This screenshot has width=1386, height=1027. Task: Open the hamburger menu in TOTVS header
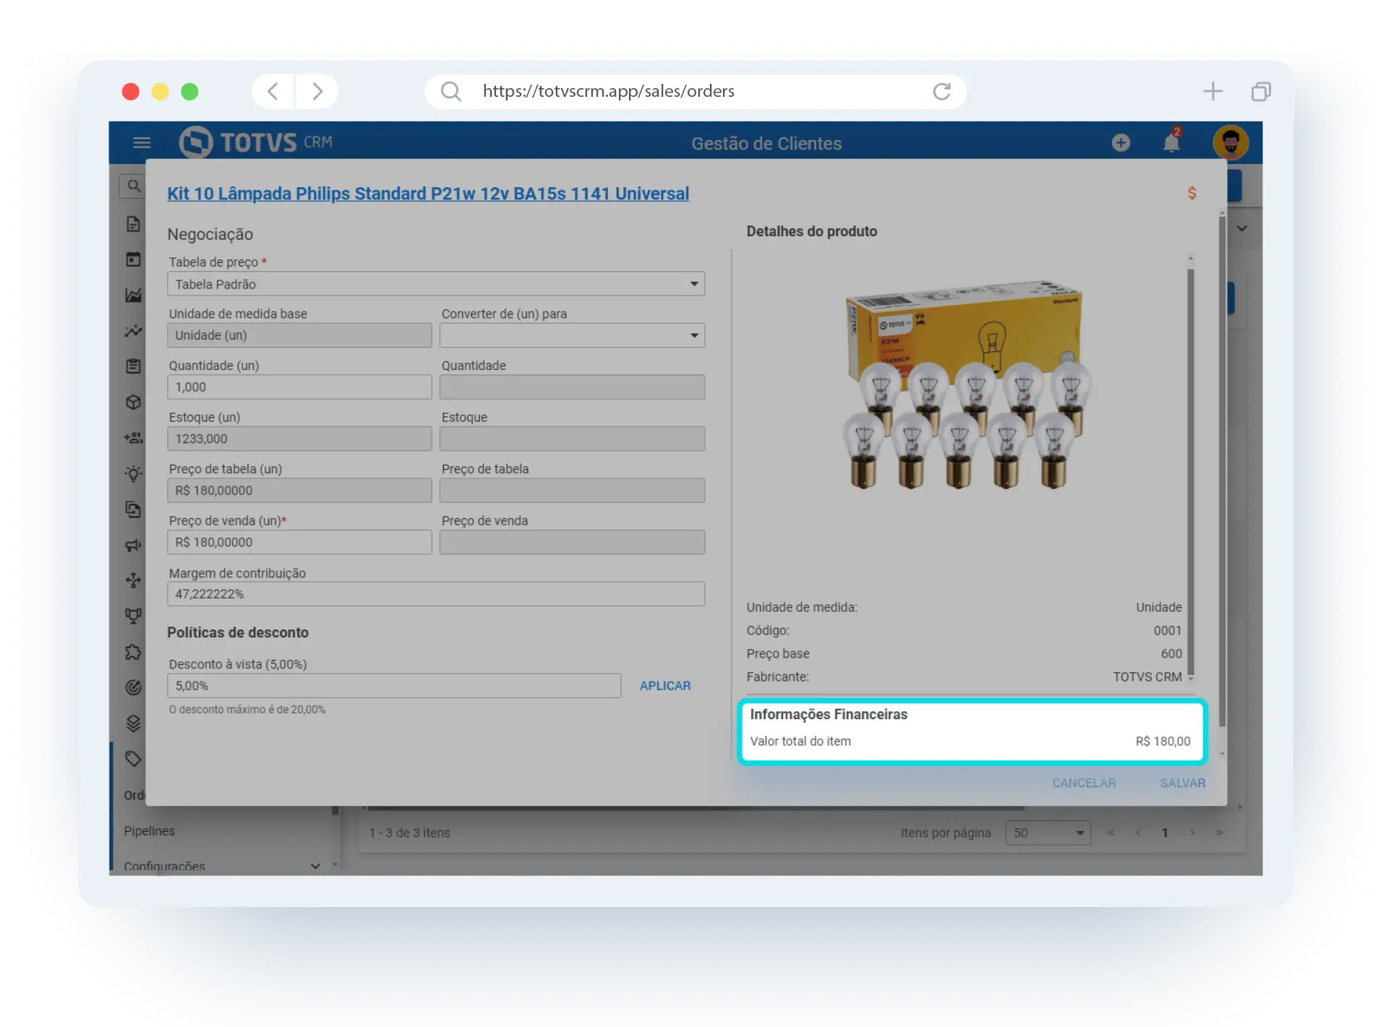click(142, 142)
